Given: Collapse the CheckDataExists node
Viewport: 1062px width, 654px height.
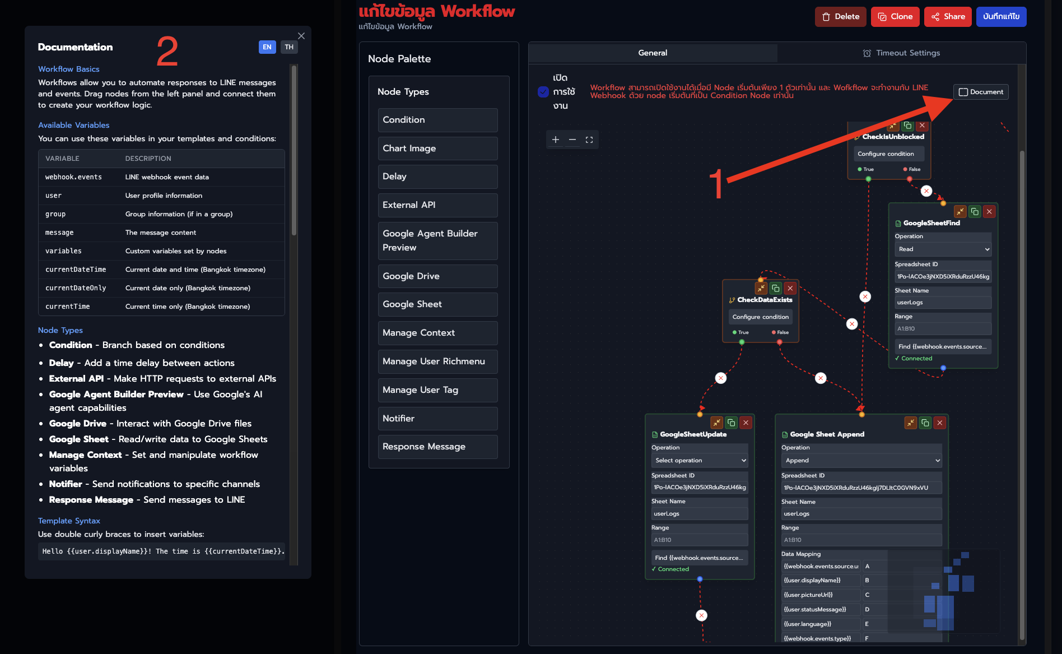Looking at the screenshot, I should (x=761, y=288).
